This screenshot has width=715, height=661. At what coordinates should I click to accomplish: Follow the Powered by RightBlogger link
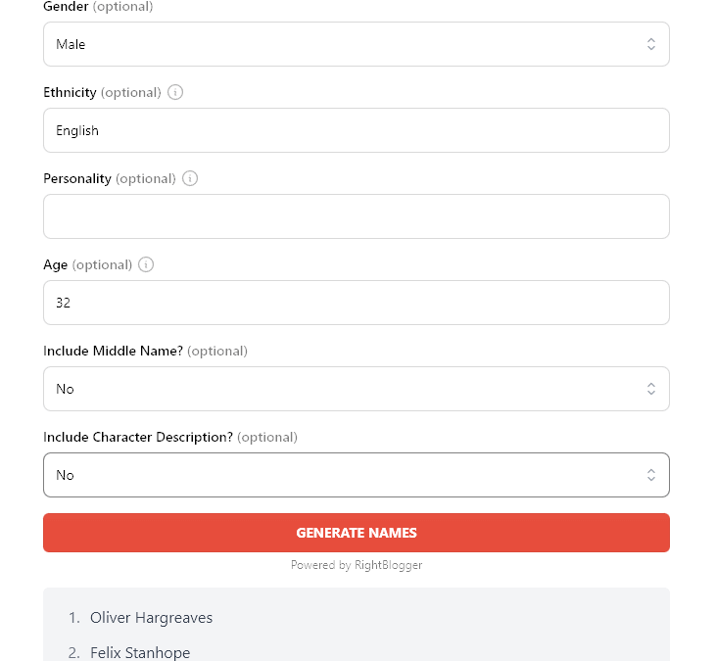[x=357, y=565]
